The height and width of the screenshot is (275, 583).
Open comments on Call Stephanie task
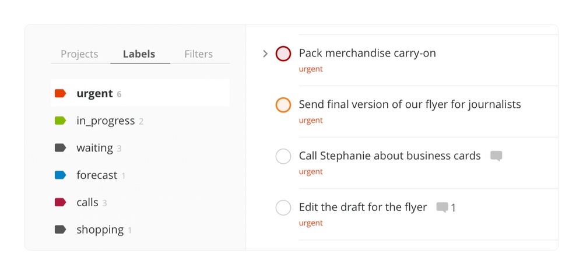coord(496,156)
